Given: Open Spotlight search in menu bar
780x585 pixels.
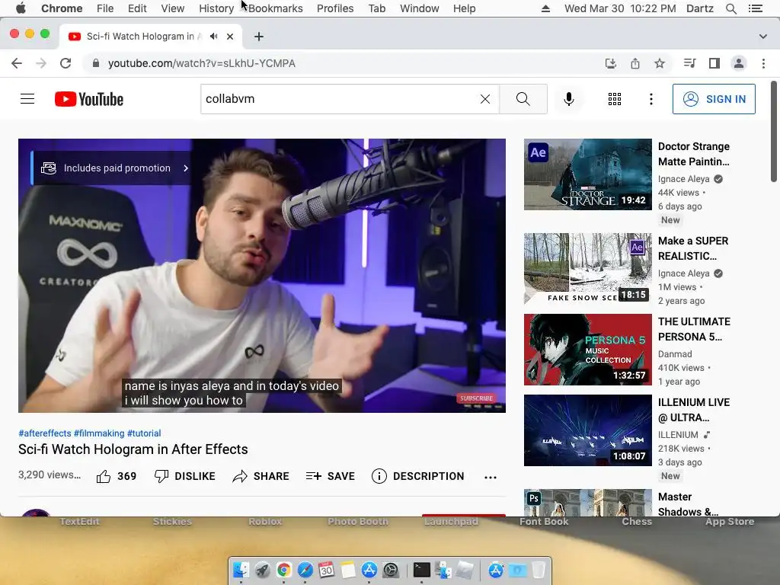Looking at the screenshot, I should pos(730,8).
